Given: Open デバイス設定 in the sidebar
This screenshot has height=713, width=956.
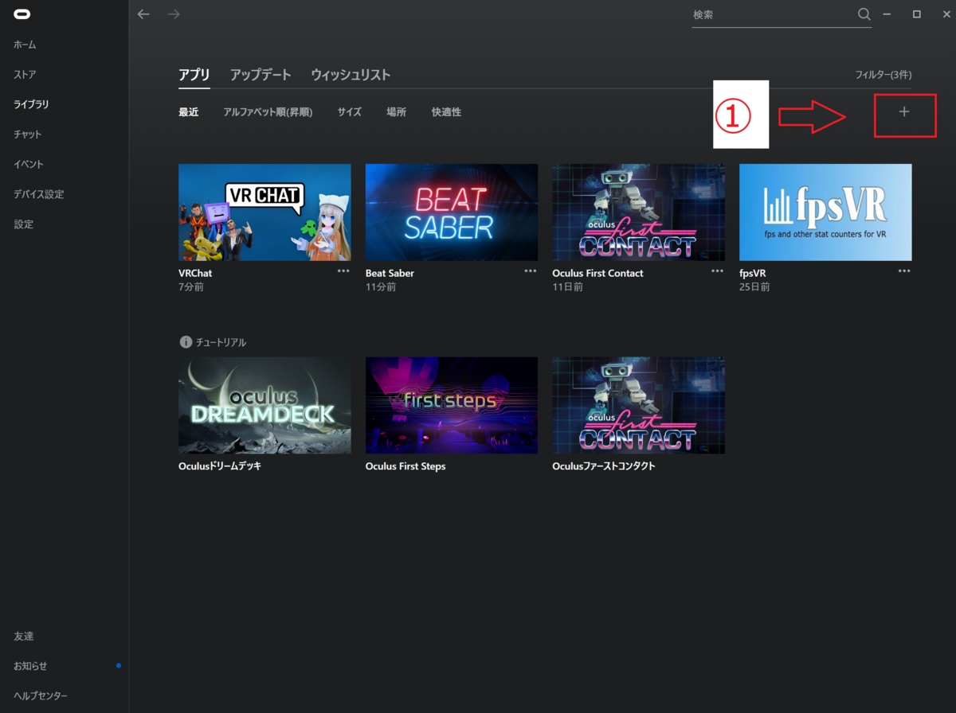Looking at the screenshot, I should (39, 194).
